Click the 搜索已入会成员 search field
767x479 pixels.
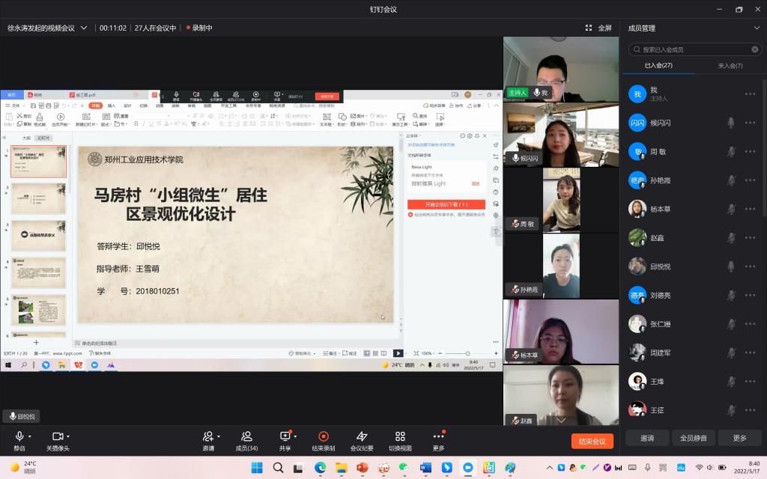click(x=693, y=49)
